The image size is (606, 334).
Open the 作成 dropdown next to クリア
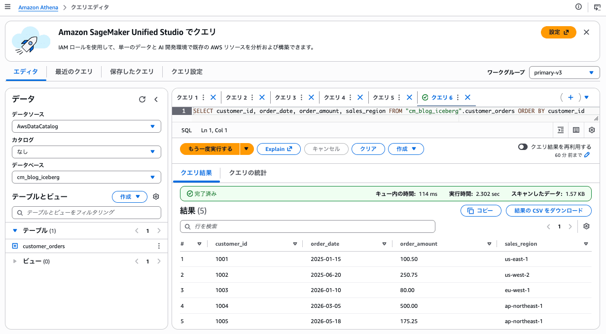point(406,149)
